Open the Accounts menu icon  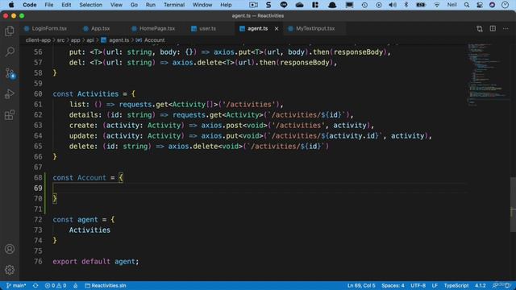pos(10,249)
